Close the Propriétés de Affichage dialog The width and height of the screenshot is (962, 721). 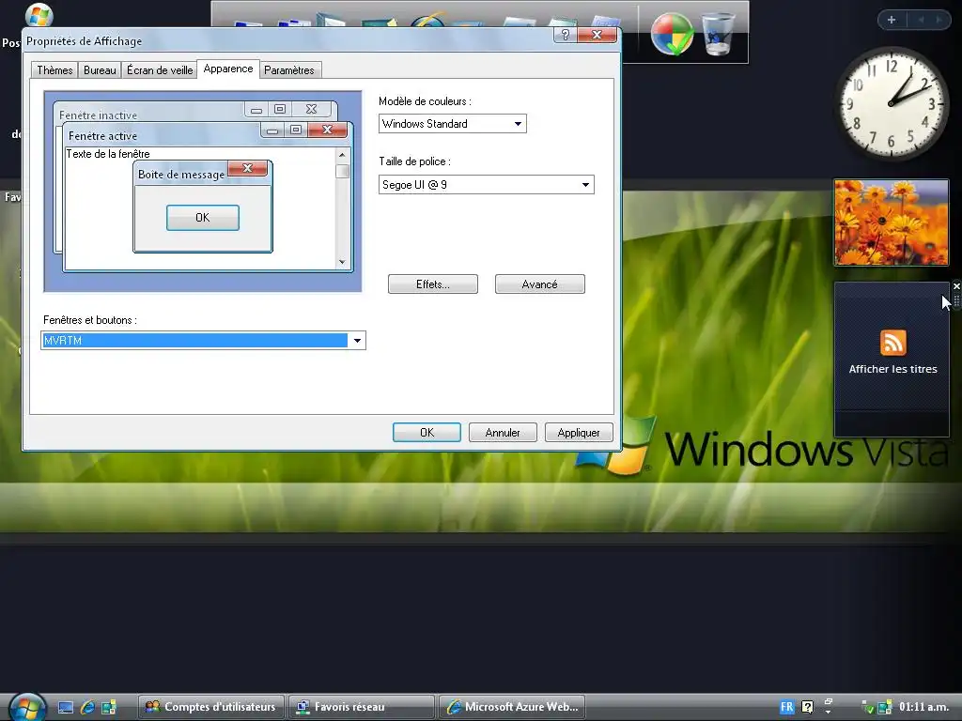coord(597,35)
